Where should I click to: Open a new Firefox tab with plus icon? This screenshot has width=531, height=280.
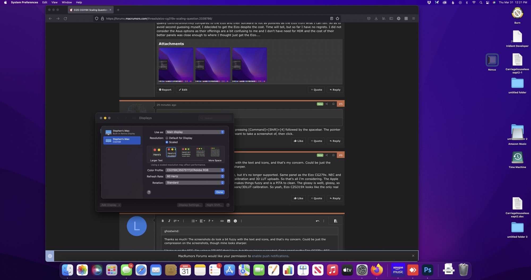(118, 10)
